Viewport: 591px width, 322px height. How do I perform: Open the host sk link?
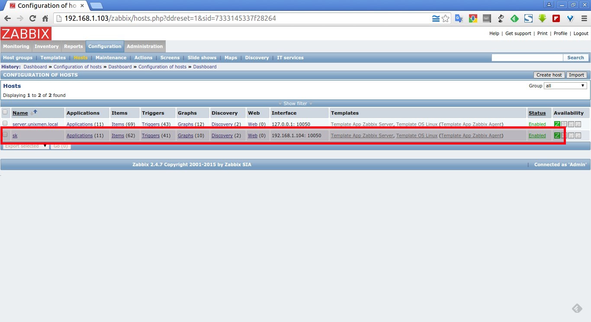coord(15,135)
